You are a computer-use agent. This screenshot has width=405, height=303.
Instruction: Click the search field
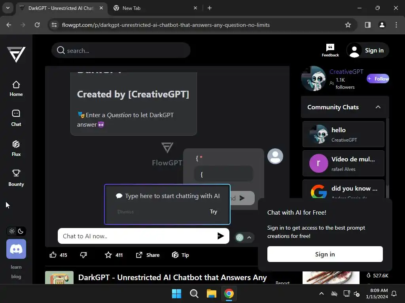pos(121,50)
